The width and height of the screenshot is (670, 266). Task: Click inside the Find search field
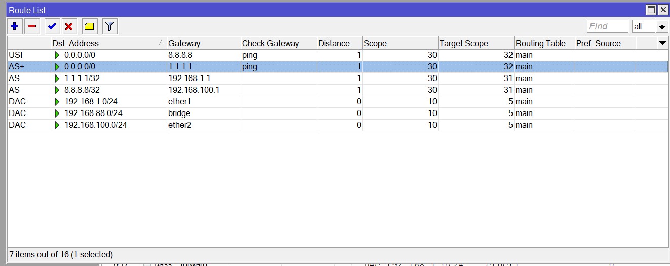pyautogui.click(x=607, y=26)
